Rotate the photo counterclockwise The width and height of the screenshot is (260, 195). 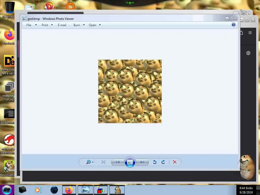(x=155, y=162)
